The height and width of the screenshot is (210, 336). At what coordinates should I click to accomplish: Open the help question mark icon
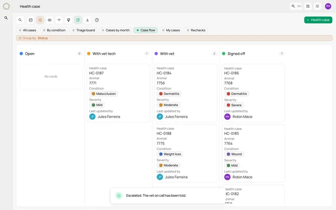(97, 20)
